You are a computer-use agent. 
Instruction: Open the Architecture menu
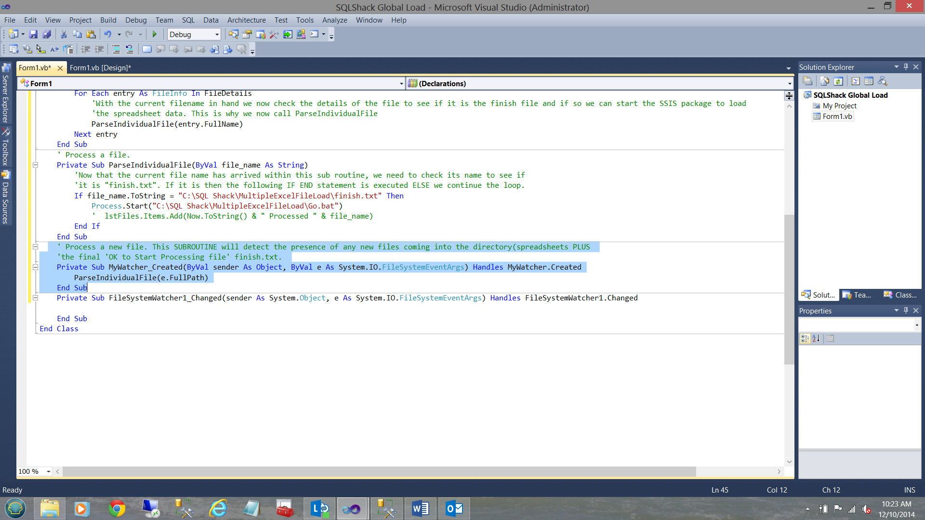[246, 20]
